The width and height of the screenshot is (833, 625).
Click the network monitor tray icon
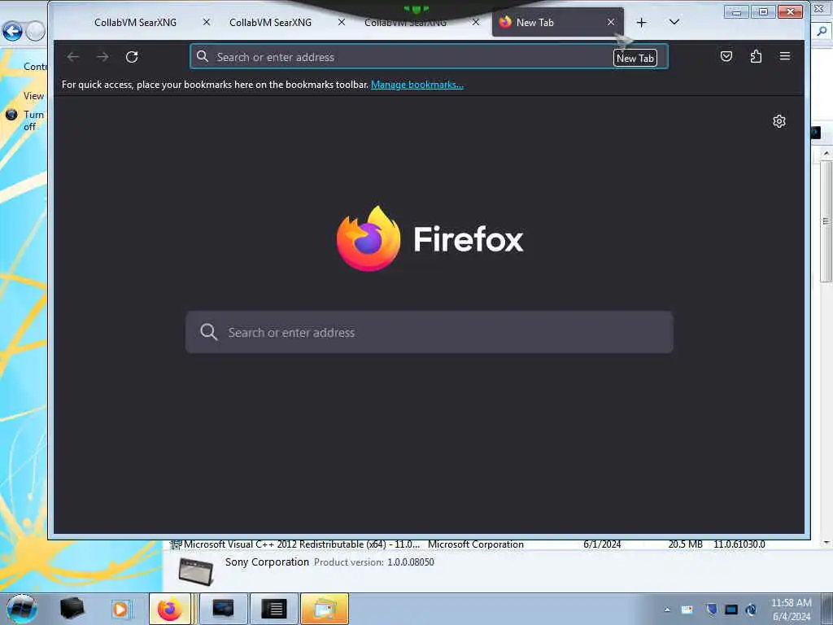coord(731,610)
